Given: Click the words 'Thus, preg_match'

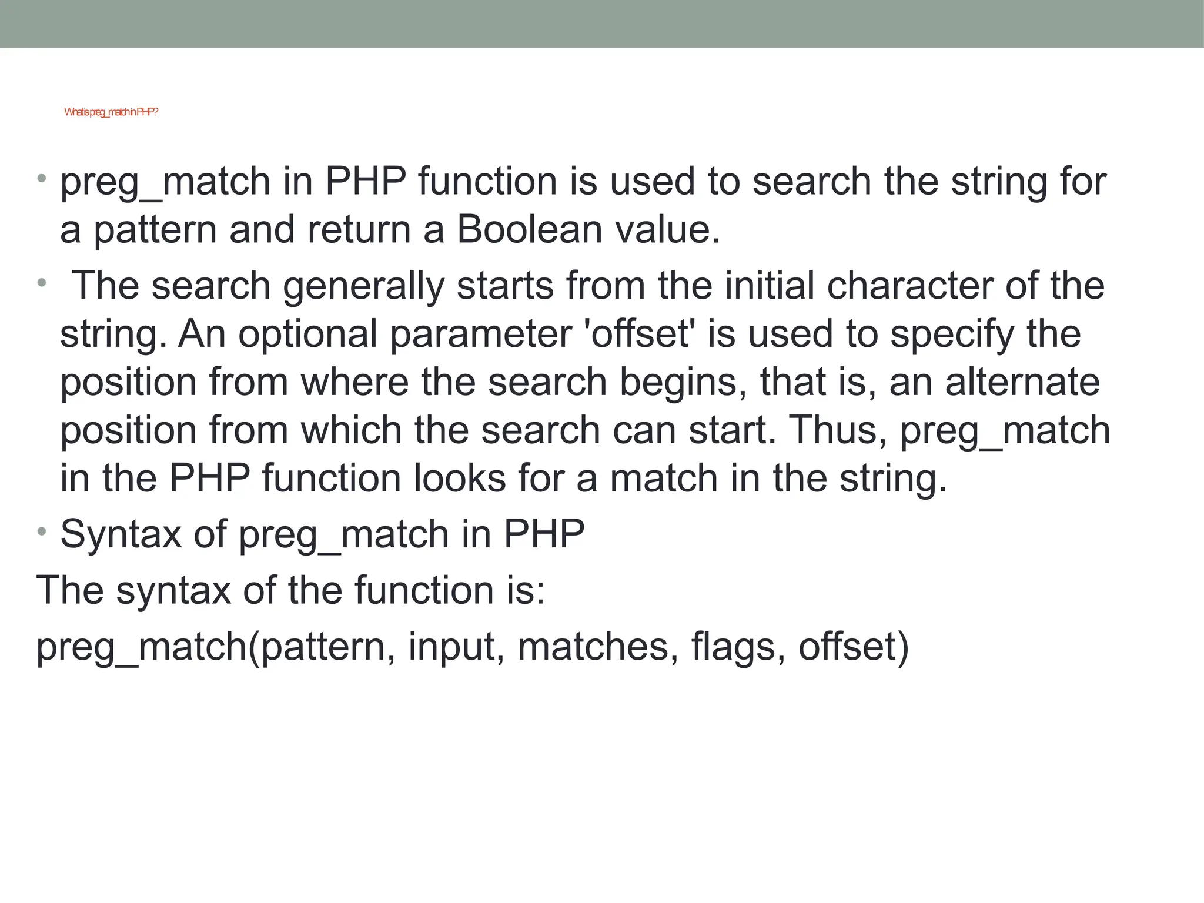Looking at the screenshot, I should click(x=949, y=431).
